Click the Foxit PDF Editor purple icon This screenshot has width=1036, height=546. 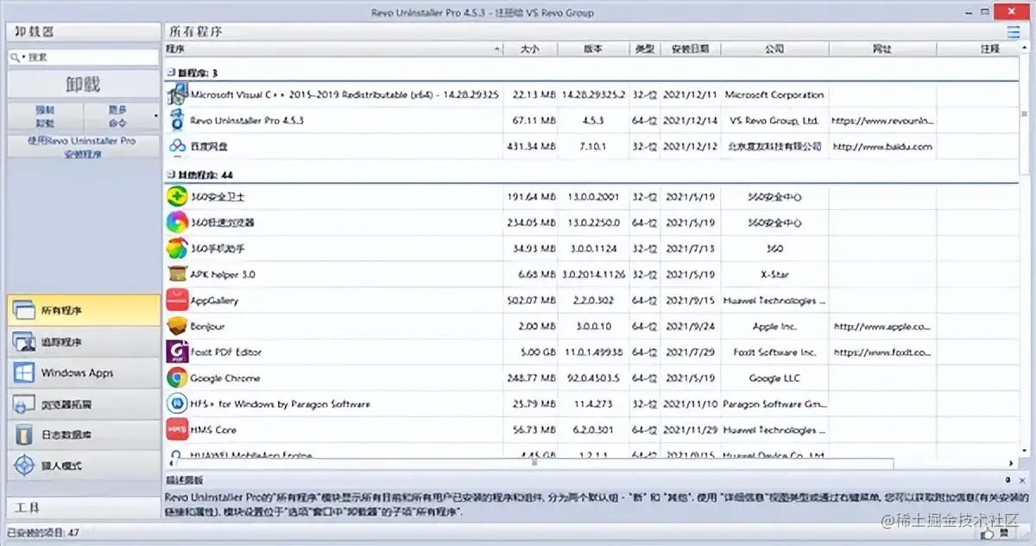tap(177, 352)
